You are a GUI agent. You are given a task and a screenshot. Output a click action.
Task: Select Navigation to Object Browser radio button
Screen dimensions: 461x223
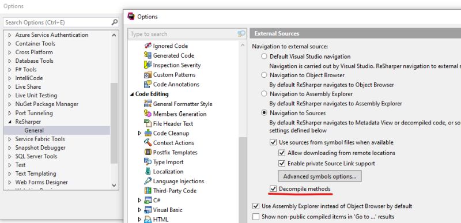click(264, 75)
